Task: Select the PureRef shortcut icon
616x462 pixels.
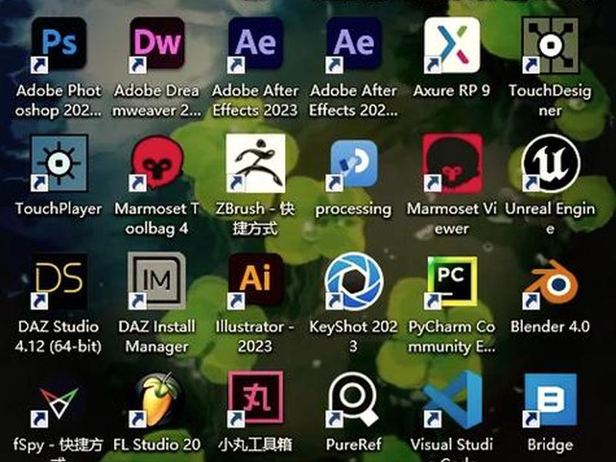Action: tap(353, 400)
